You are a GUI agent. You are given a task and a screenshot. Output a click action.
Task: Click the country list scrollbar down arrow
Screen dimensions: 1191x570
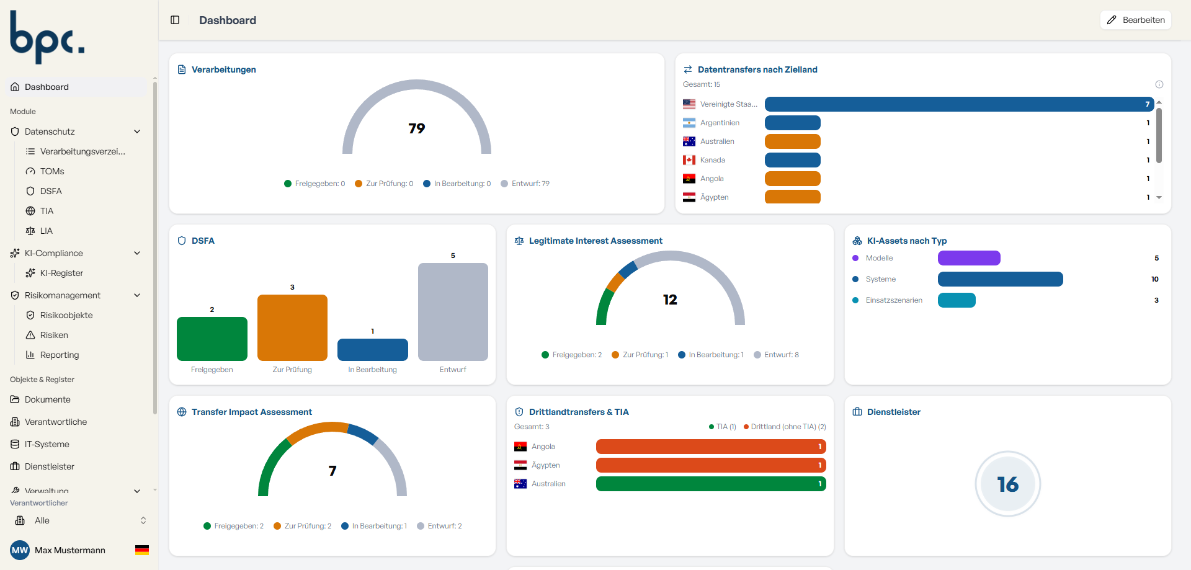point(1159,197)
